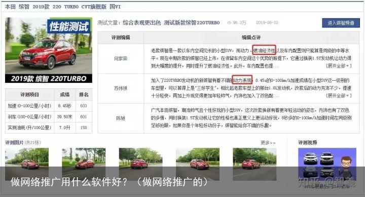The image size is (365, 197).
Task: Click the 编辑点评 table header
Action: tap(251, 38)
